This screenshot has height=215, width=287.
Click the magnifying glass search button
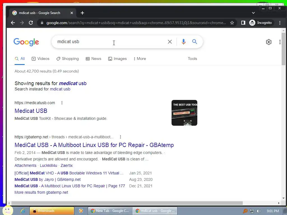pyautogui.click(x=195, y=42)
